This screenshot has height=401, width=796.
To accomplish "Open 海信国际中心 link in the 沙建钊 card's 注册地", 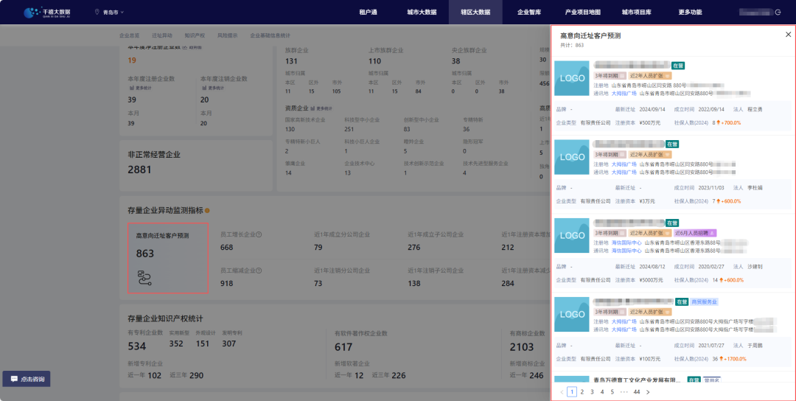I will point(626,243).
